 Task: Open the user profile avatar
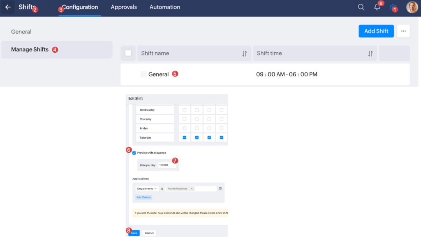pyautogui.click(x=412, y=7)
